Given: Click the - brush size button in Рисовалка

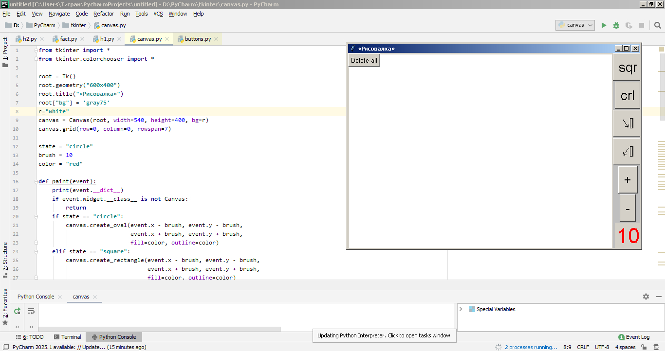Looking at the screenshot, I should pos(628,208).
